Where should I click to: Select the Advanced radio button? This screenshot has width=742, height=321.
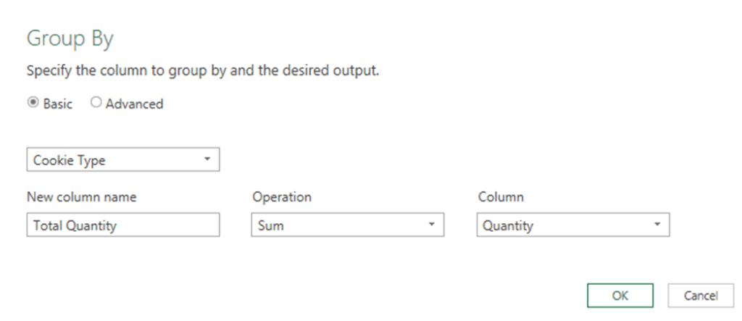(95, 104)
